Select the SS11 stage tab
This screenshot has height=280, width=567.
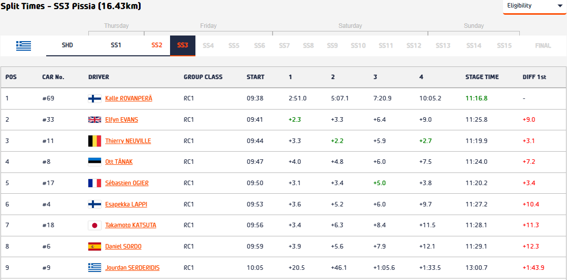386,46
